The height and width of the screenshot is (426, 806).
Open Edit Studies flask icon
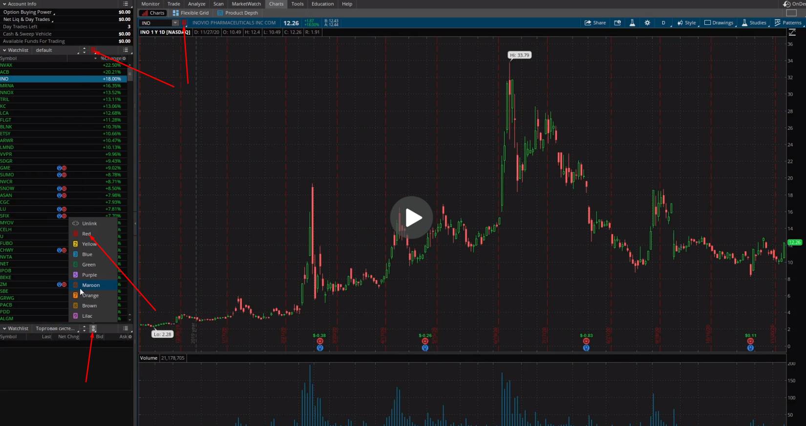(x=632, y=23)
